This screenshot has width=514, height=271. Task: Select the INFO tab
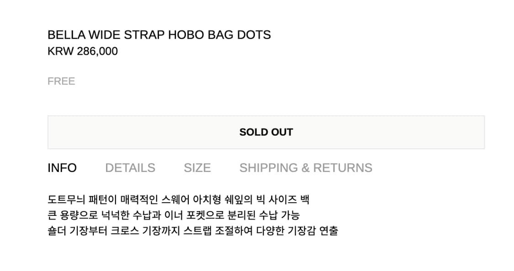pos(62,168)
